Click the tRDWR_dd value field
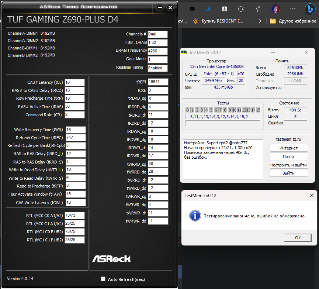 click(x=158, y=156)
